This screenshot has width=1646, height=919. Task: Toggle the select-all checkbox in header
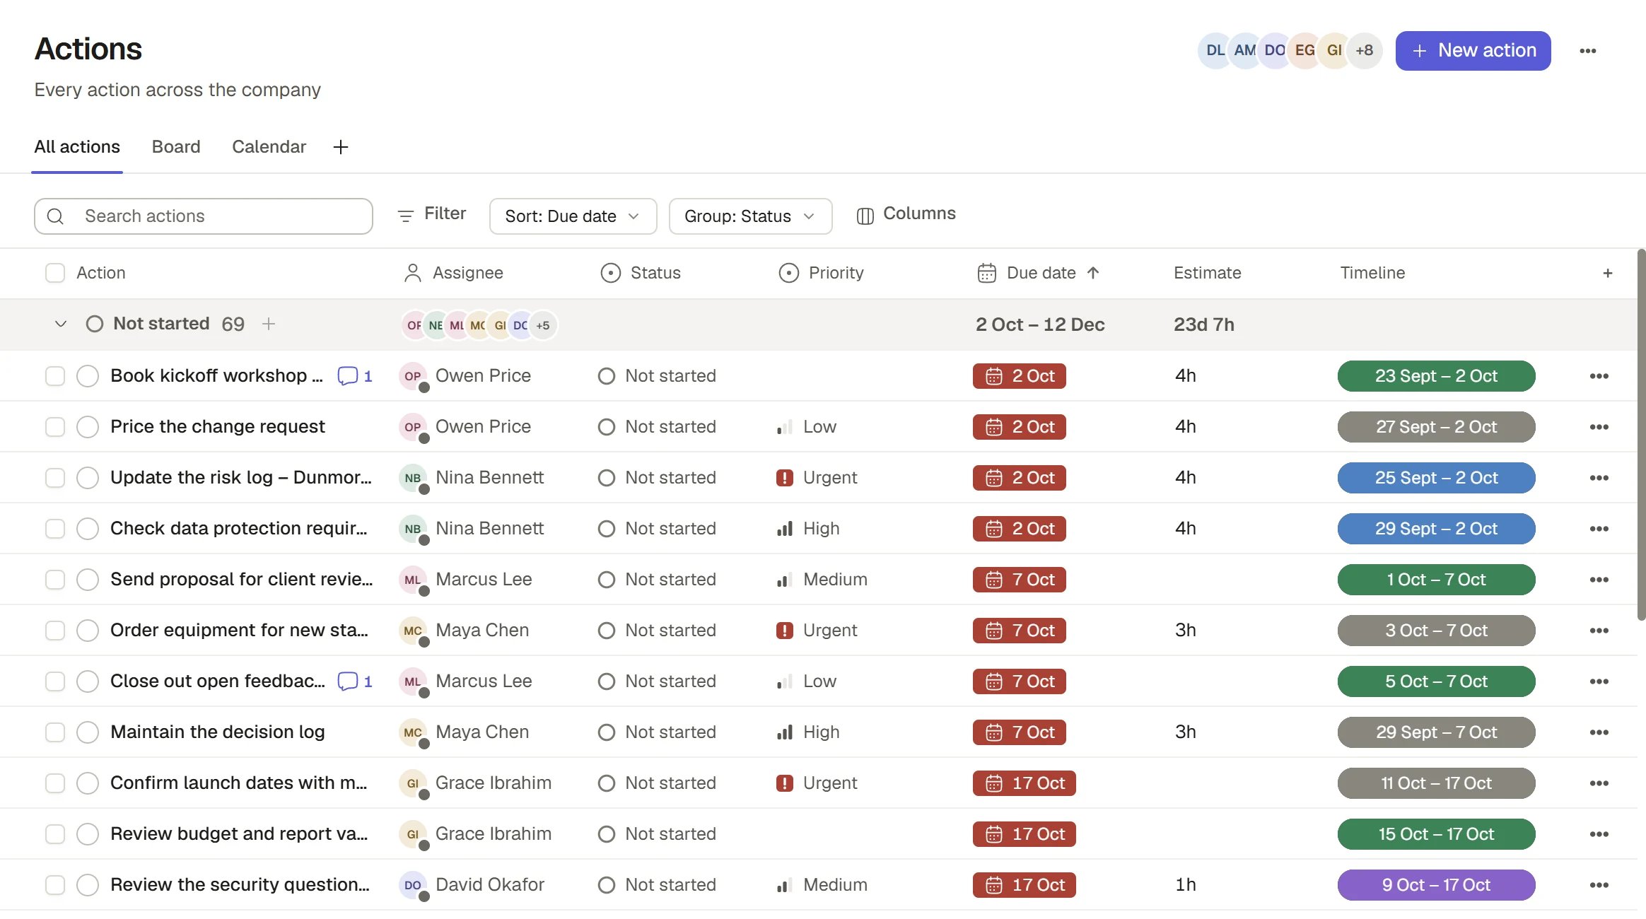tap(55, 273)
